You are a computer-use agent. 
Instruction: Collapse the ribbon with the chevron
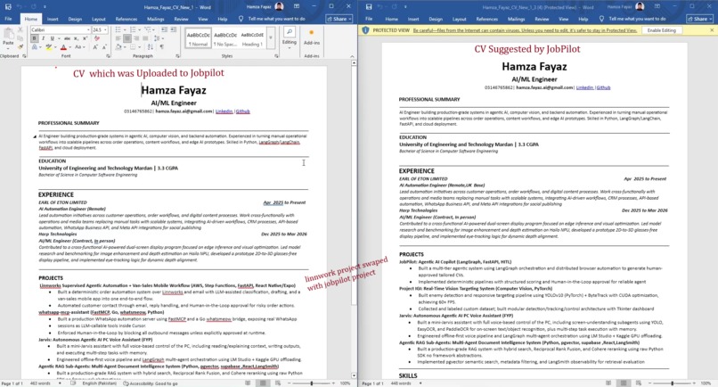click(352, 56)
